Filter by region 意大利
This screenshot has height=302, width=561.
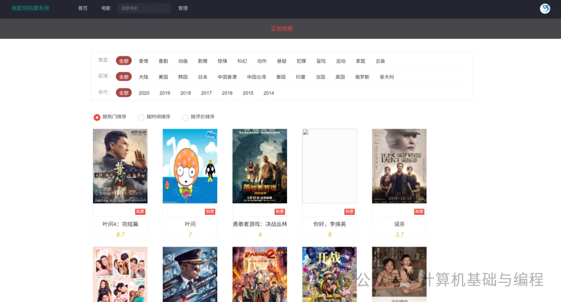pos(387,77)
